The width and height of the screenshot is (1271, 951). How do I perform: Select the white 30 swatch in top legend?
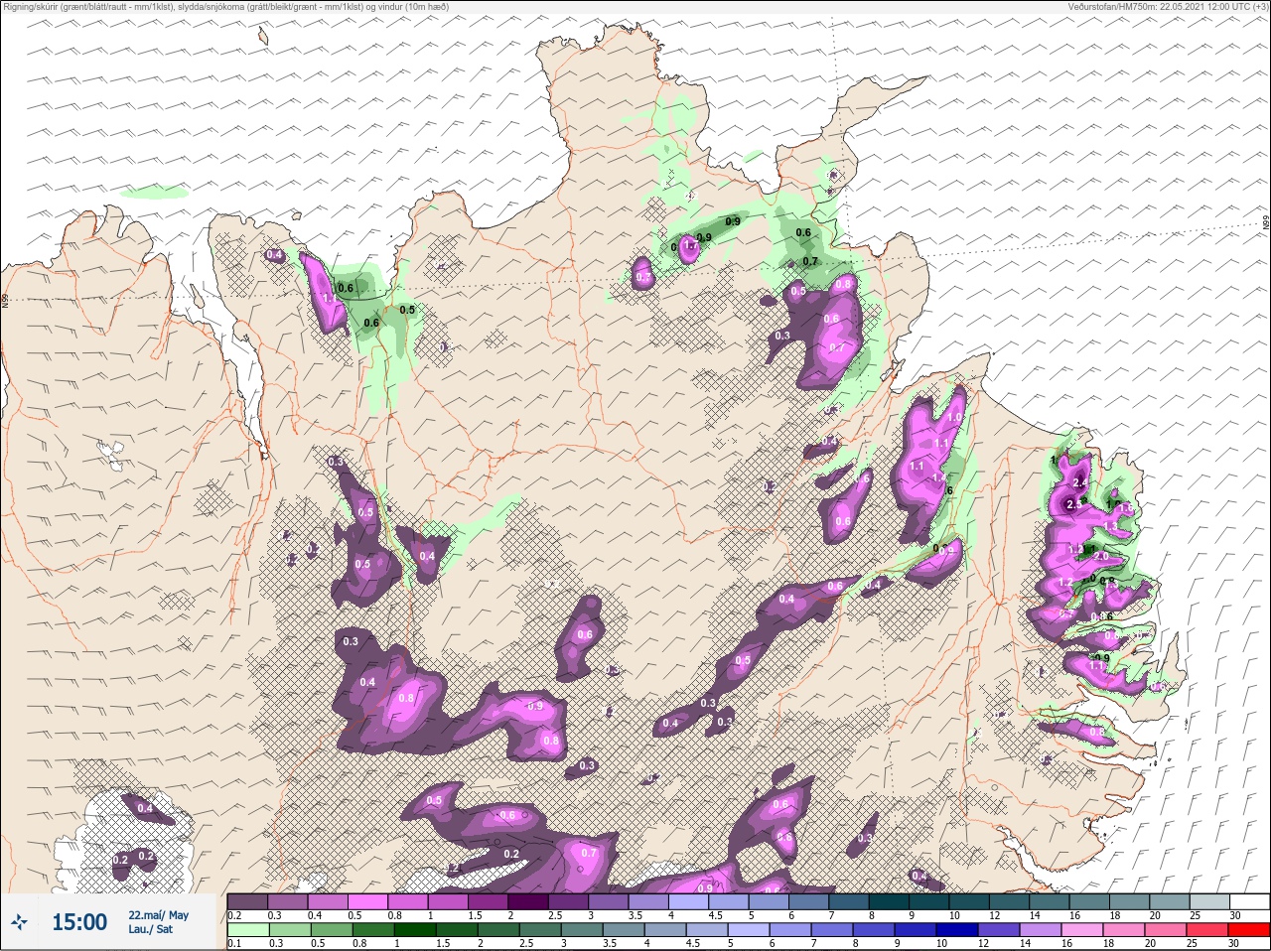[1251, 901]
